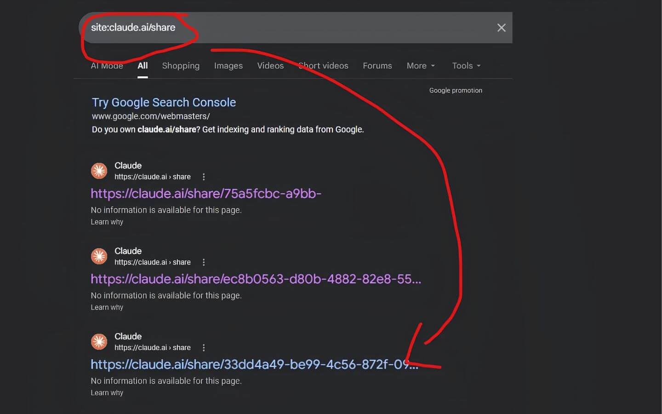Open the Videos tab
The image size is (662, 414).
tap(270, 66)
